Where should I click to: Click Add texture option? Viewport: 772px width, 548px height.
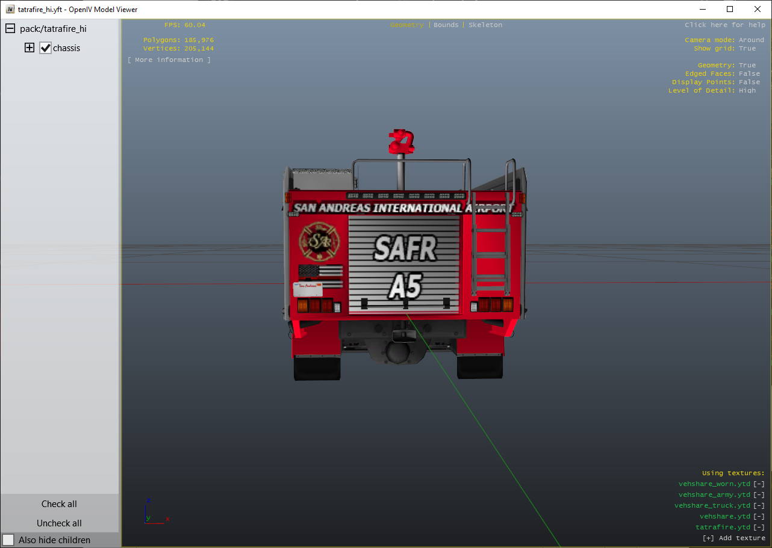tap(733, 538)
